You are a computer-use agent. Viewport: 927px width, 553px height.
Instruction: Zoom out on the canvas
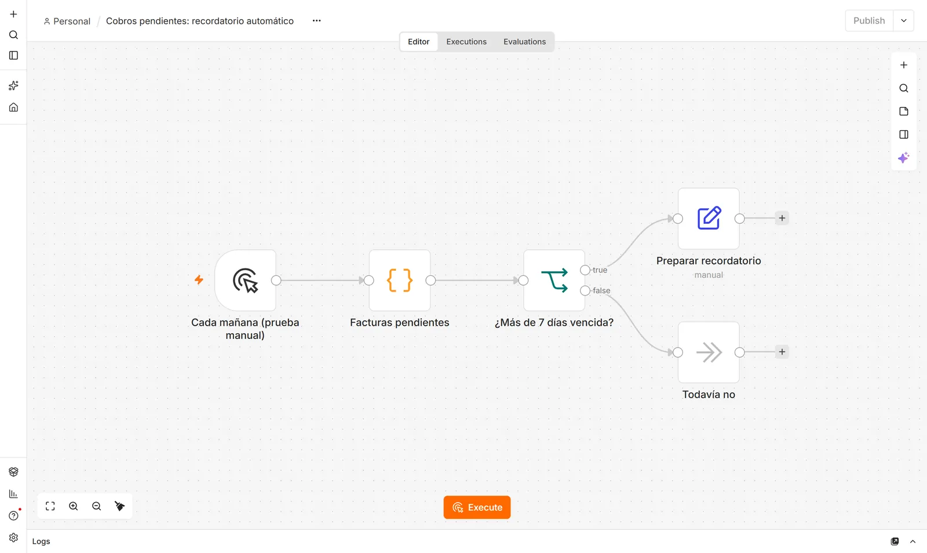coord(97,506)
